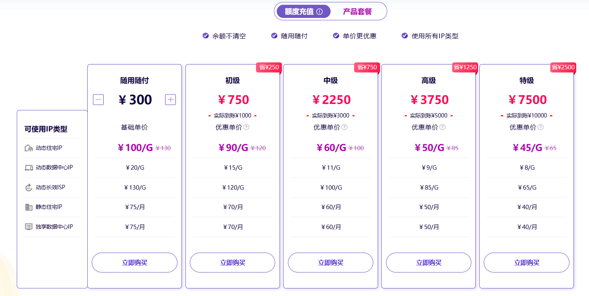Open the 优惠单价 help icon in 特级 plan

coord(540,127)
